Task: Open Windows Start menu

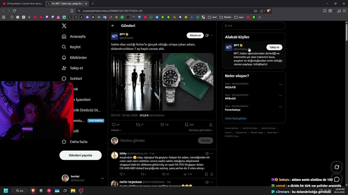Action: point(6,191)
